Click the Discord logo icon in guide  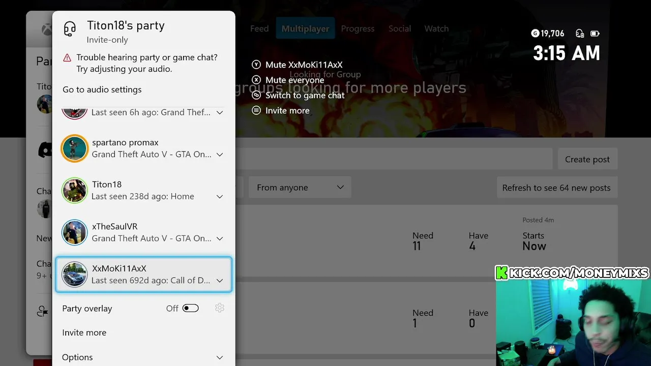tap(45, 149)
